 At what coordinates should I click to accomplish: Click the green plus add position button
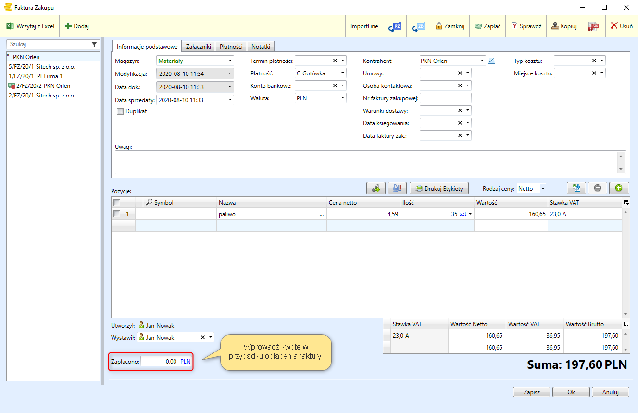coord(619,188)
